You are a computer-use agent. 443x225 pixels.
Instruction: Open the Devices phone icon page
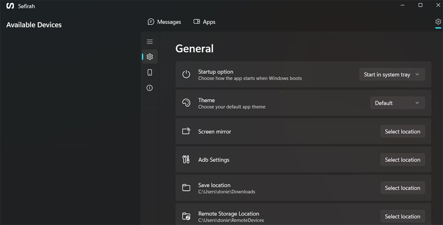(150, 72)
